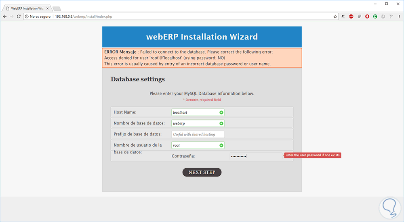
Task: Click the 'This error is usually caused' line
Action: point(187,64)
